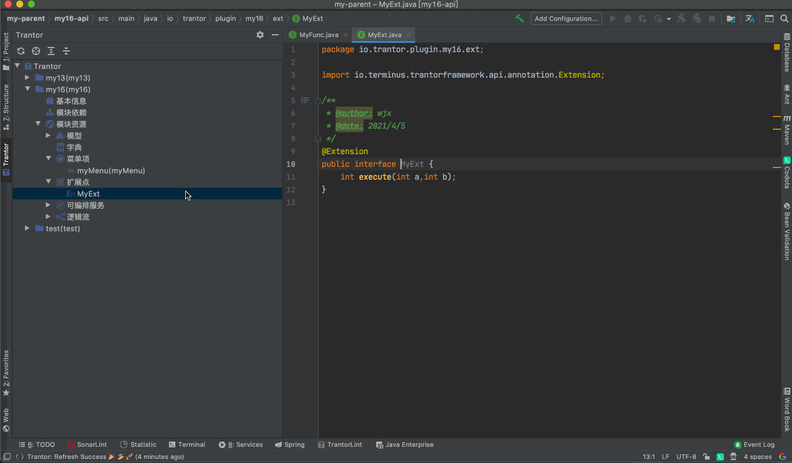792x463 pixels.
Task: Select the Google Translate icon in toolbar
Action: coord(750,19)
